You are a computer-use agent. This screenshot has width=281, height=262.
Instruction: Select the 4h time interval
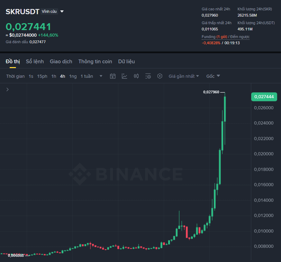[63, 76]
